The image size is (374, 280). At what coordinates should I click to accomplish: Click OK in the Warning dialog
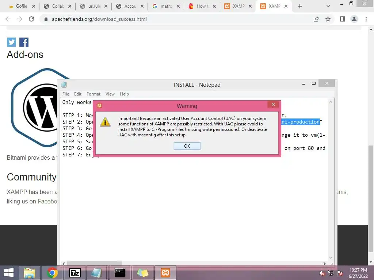(x=187, y=146)
